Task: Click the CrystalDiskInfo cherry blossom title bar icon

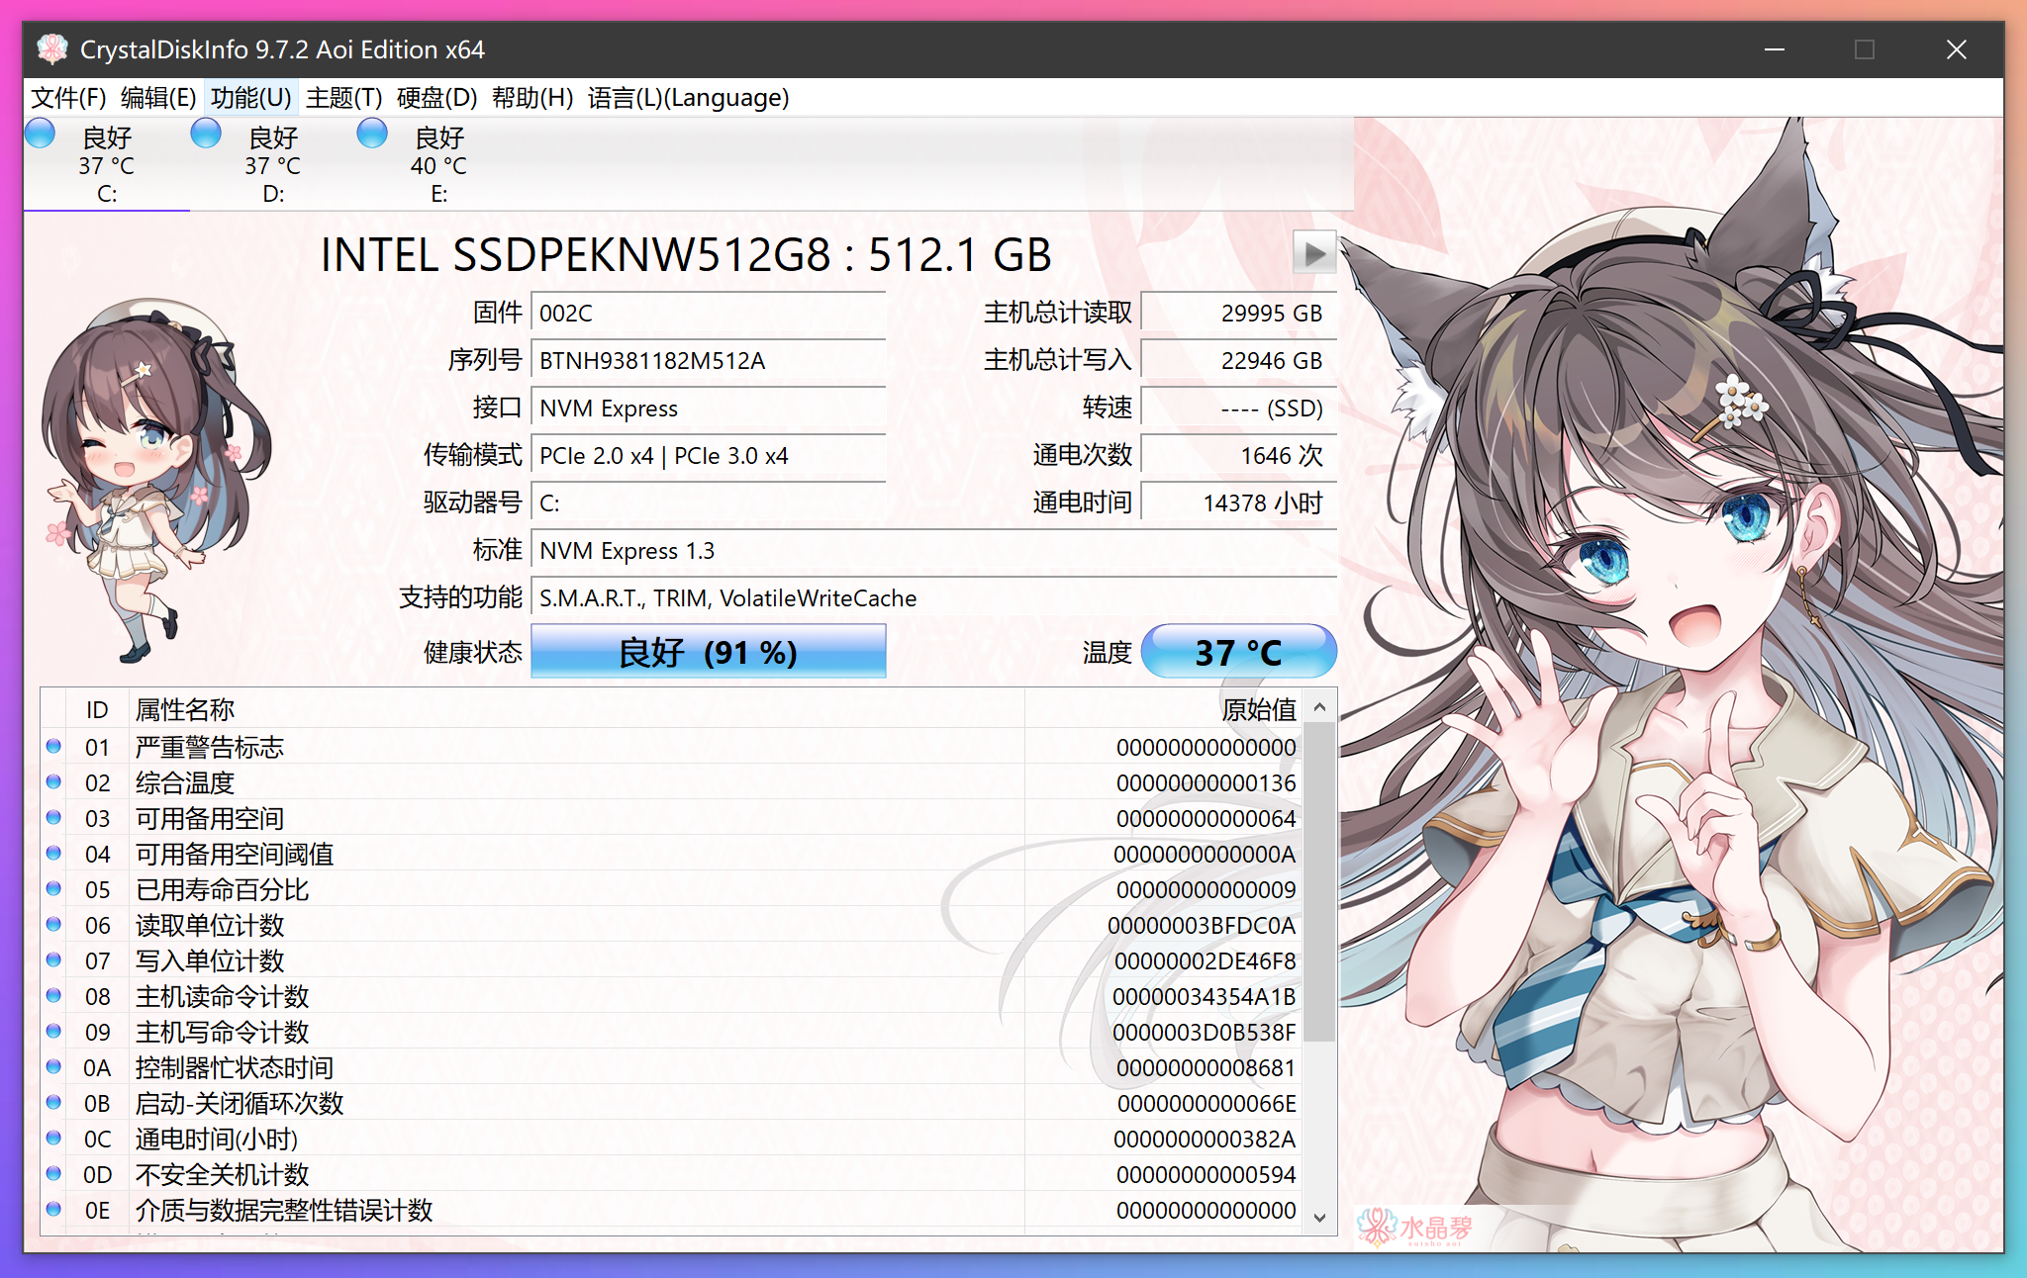Action: [51, 48]
